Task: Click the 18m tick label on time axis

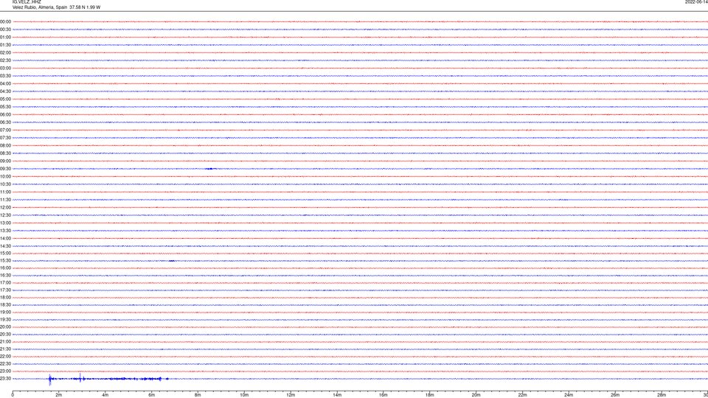Action: tap(430, 395)
